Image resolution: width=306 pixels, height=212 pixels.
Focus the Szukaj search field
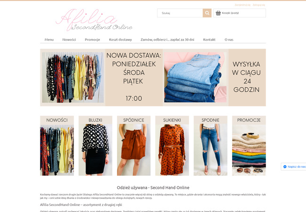pyautogui.click(x=180, y=13)
